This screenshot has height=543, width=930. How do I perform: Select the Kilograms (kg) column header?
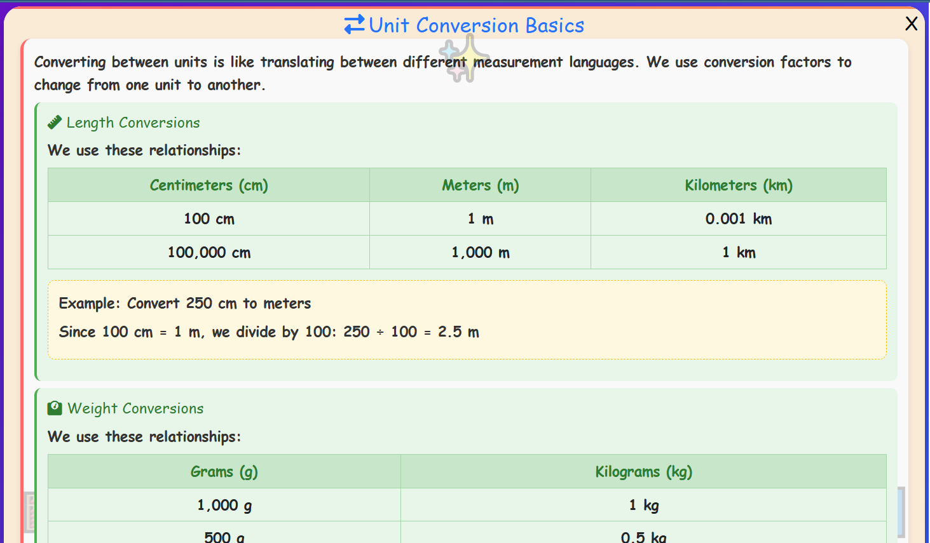click(x=643, y=471)
